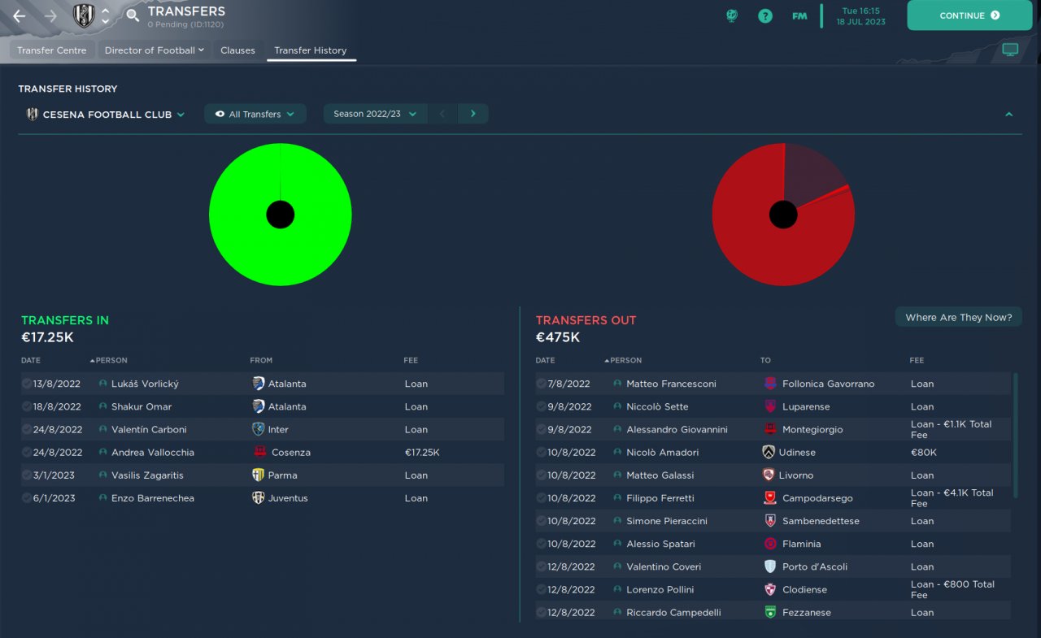Screen dimensions: 1041x638
Task: Click person icon beside Andrea Vallocchia
Action: (x=103, y=452)
